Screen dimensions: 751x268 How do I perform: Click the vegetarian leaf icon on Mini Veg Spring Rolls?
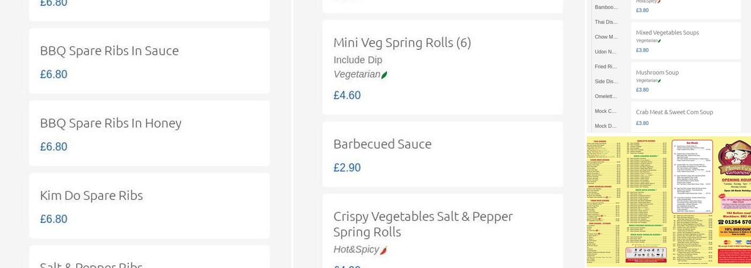(x=384, y=75)
